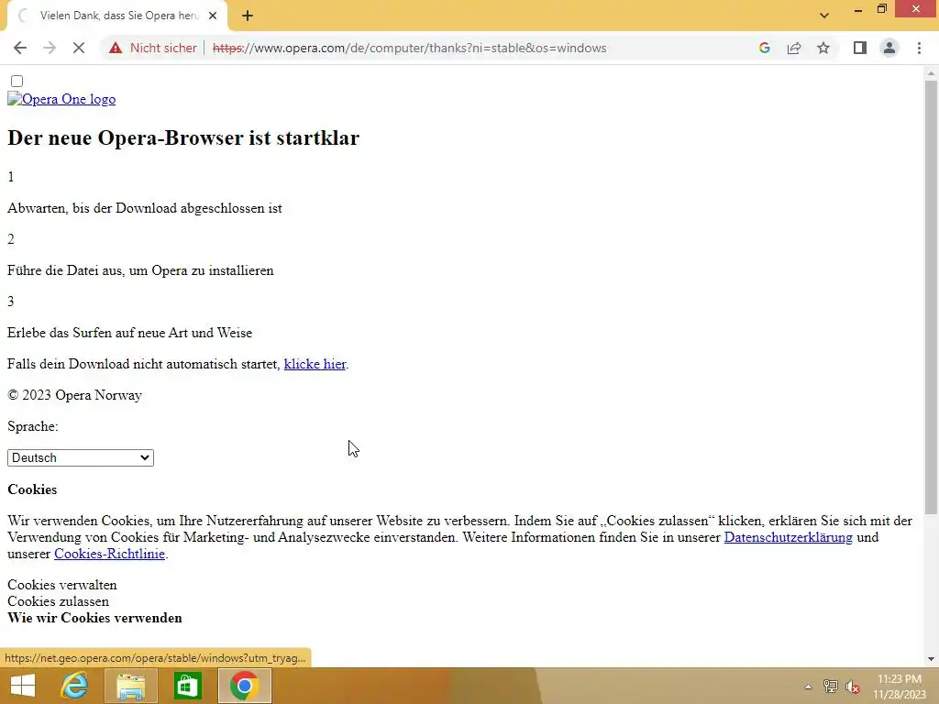Bookmark this page with the star
The width and height of the screenshot is (939, 704).
pos(823,48)
